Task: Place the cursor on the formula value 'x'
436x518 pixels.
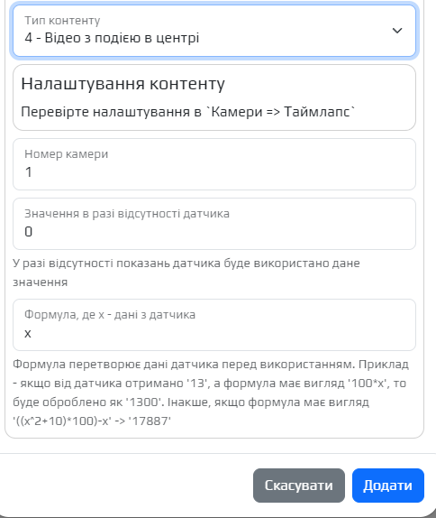Action: point(28,333)
